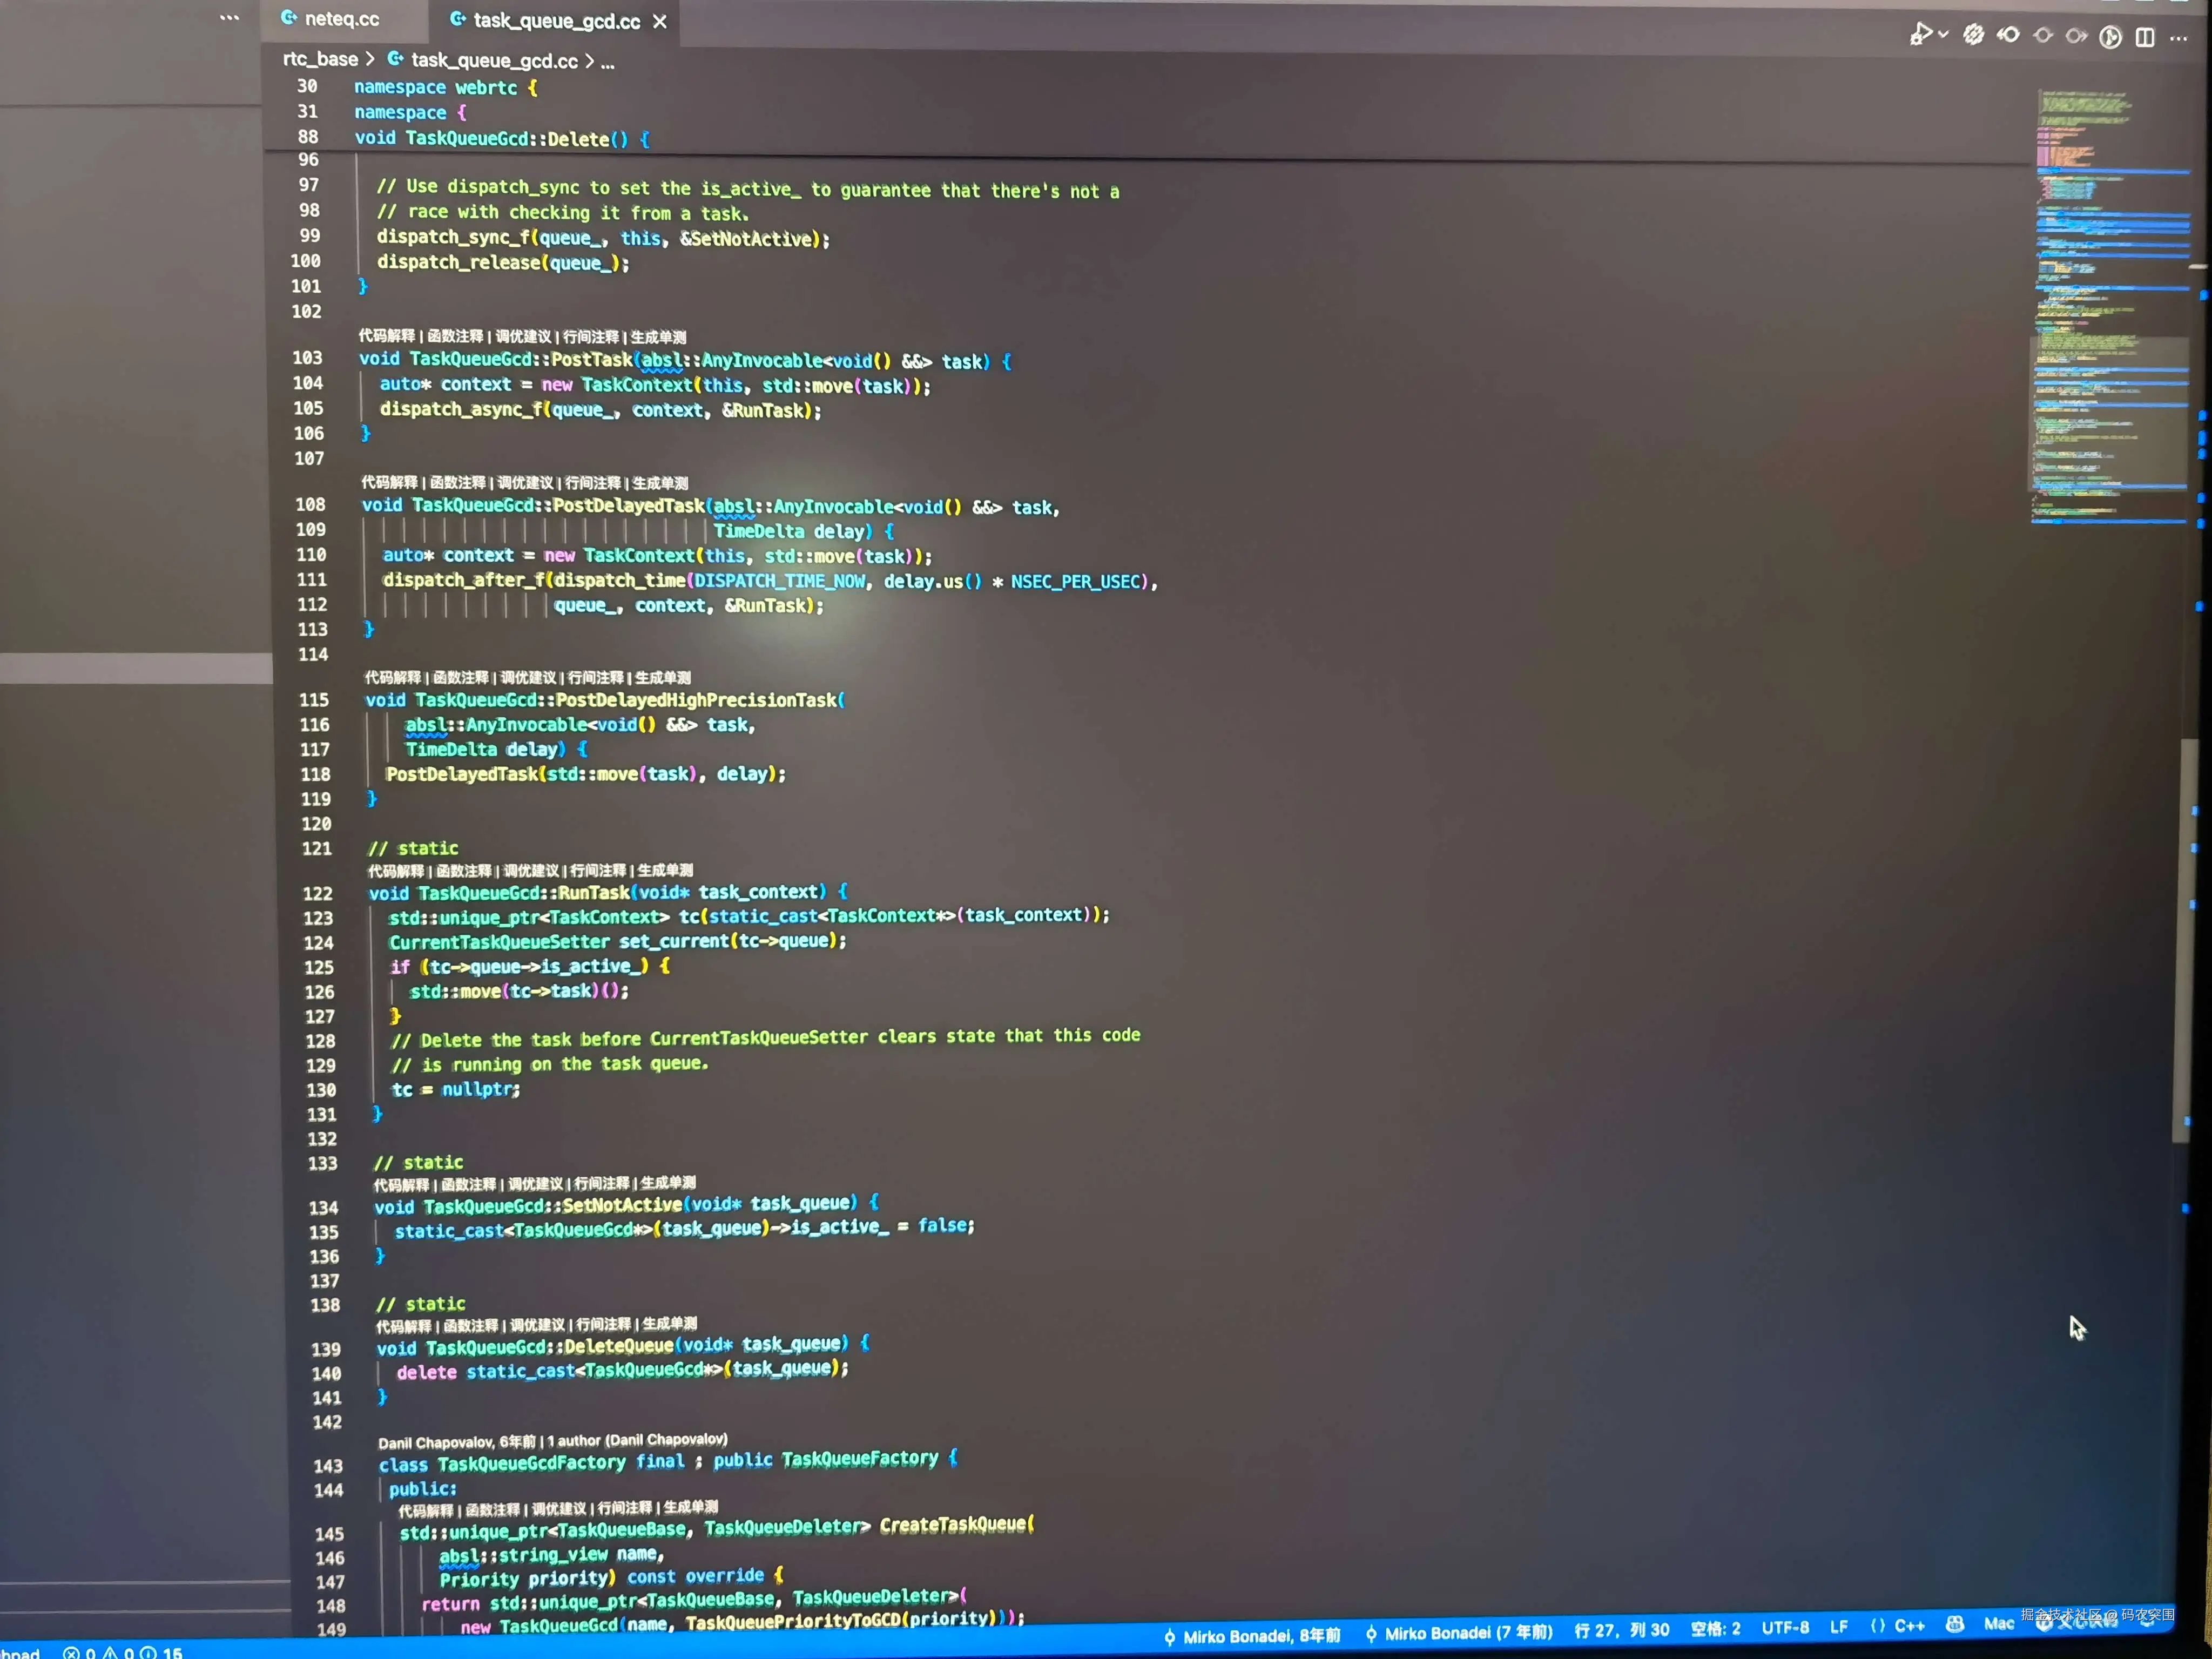Click task_queue_gcd.cc in the breadcrumb
Viewport: 2212px width, 1659px height.
494,61
